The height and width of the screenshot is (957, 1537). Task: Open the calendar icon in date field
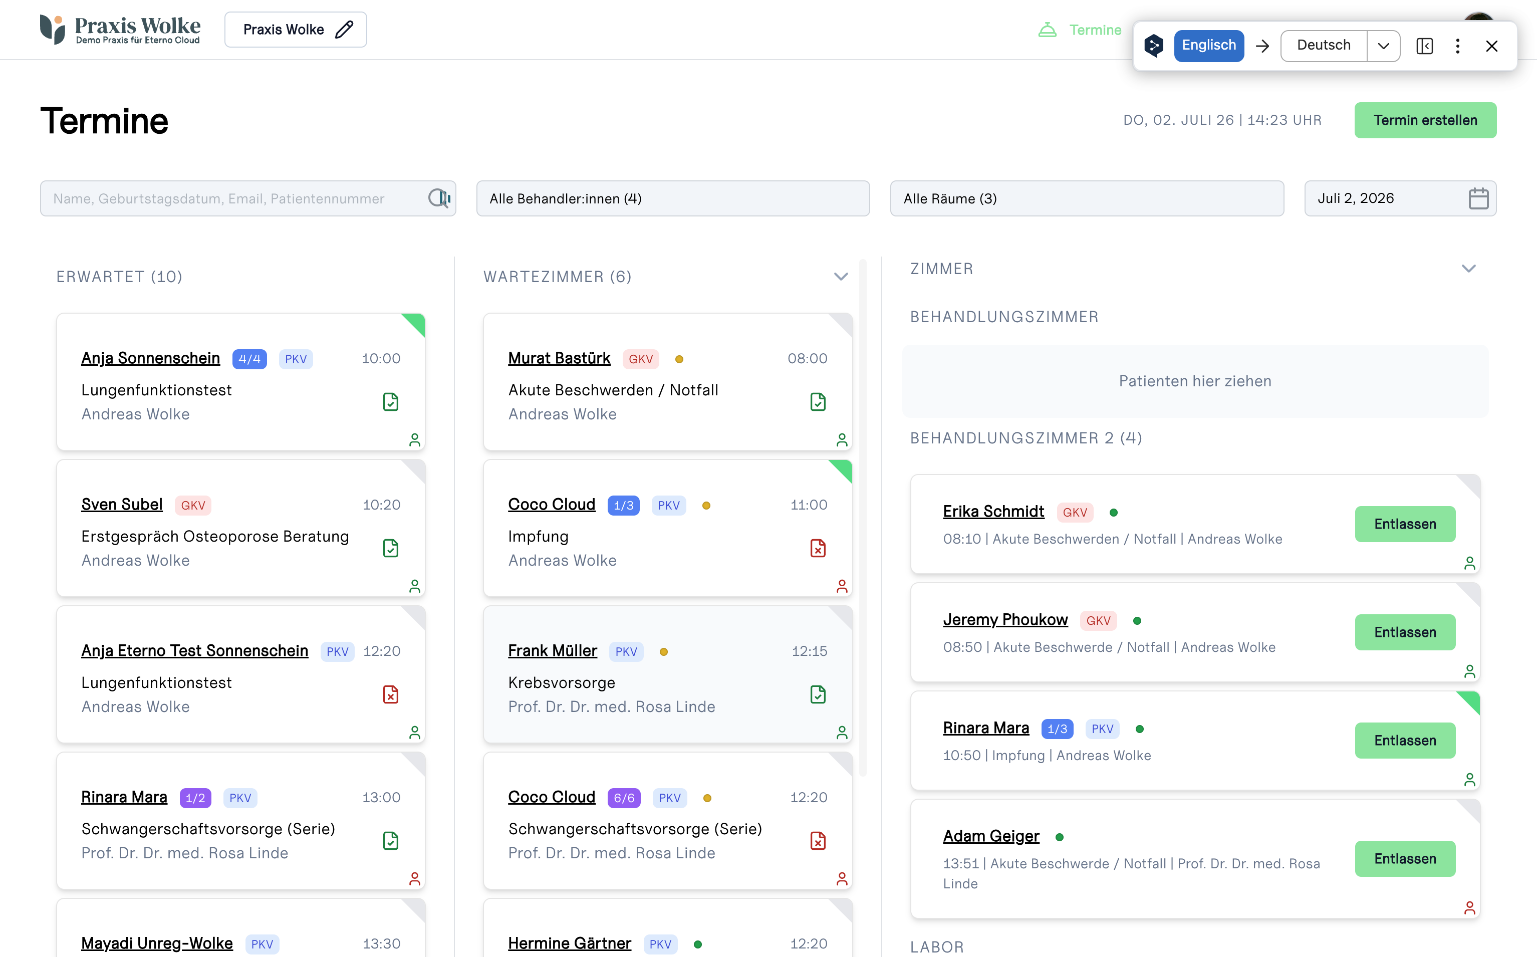1478,199
